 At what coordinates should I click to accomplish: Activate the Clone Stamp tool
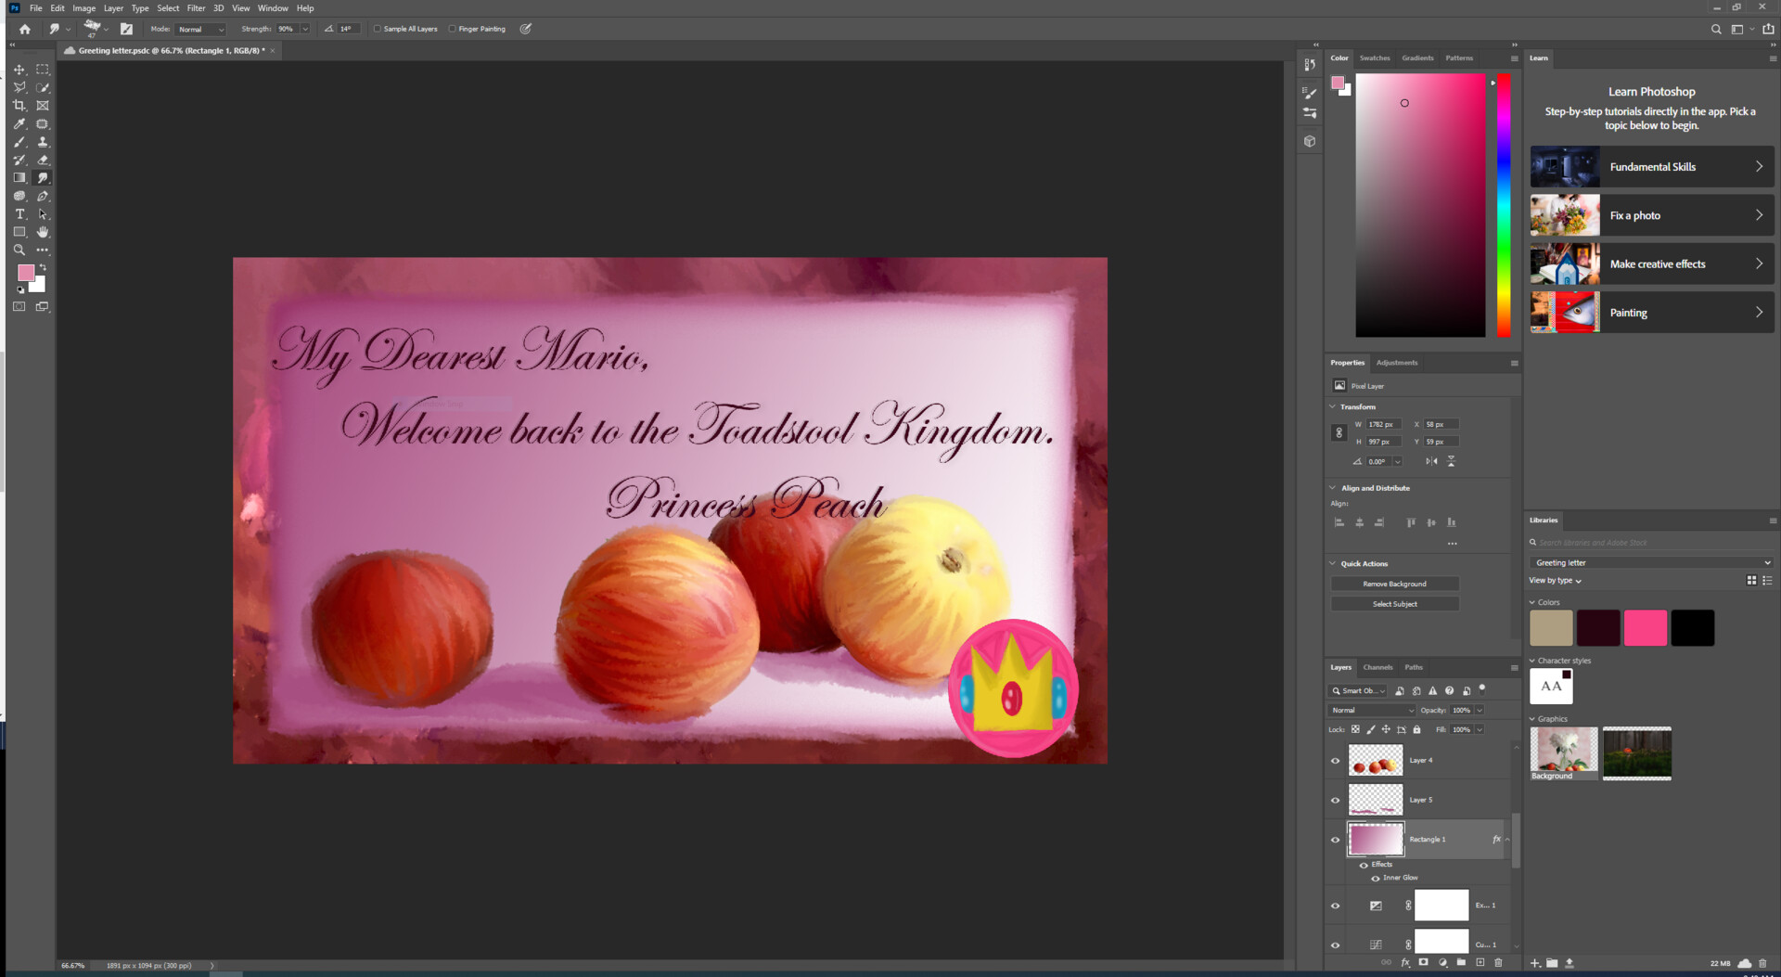click(x=43, y=142)
